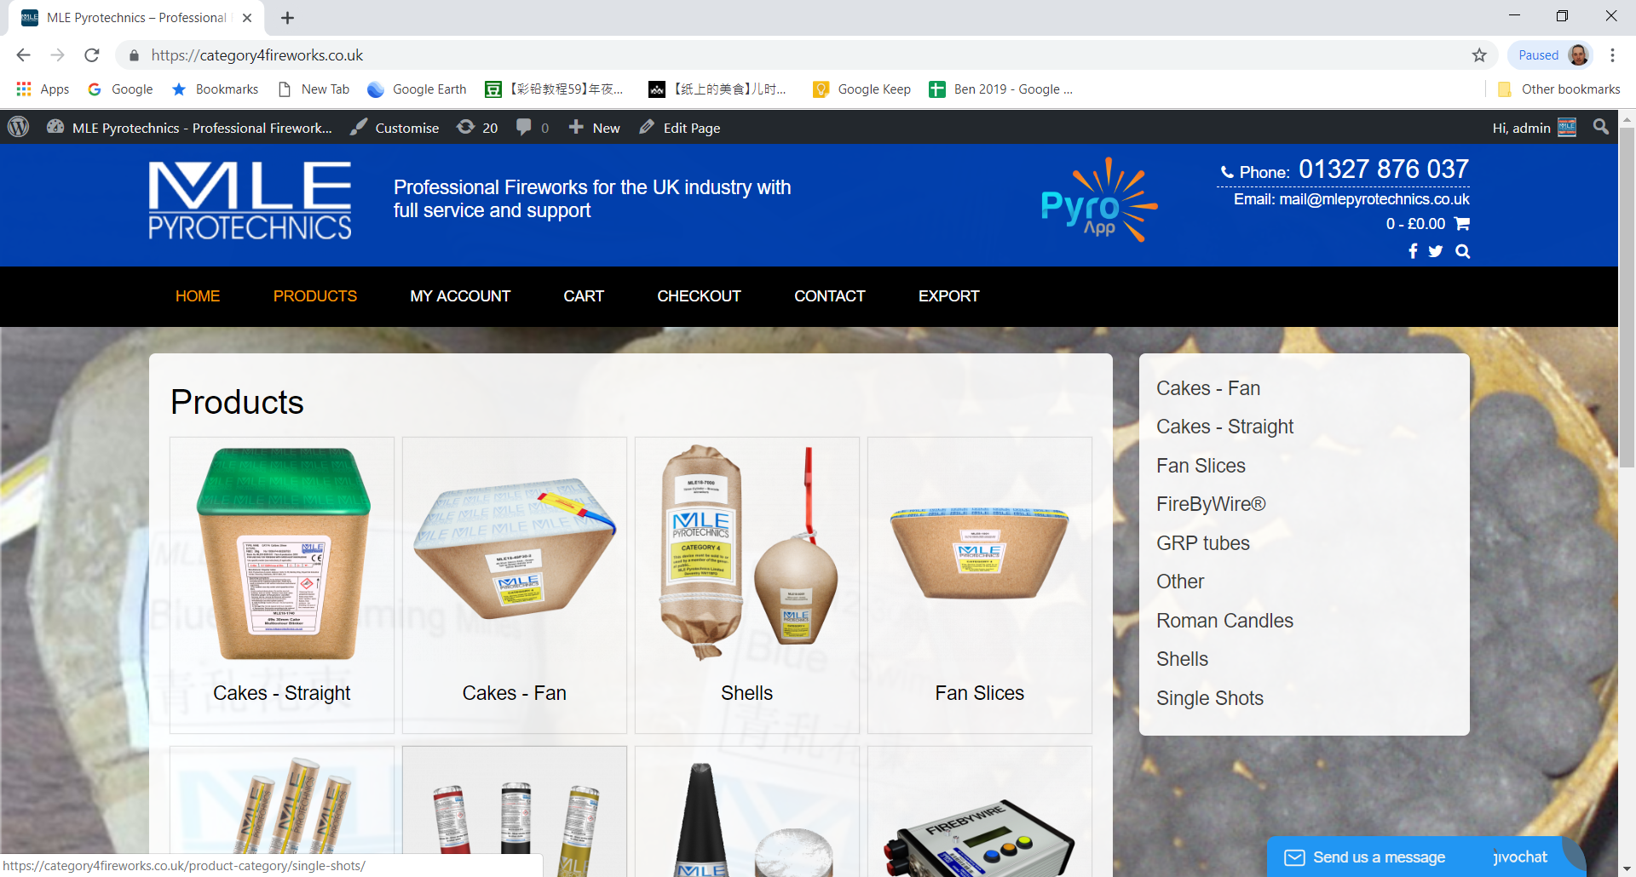
Task: Open the comments bubble in admin bar
Action: pyautogui.click(x=533, y=128)
